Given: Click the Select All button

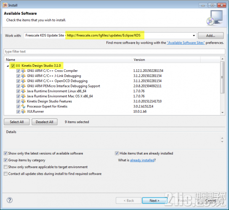Looking at the screenshot, I should [x=17, y=122].
